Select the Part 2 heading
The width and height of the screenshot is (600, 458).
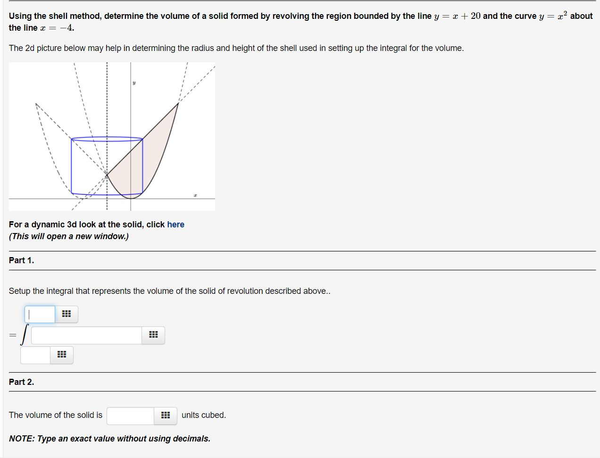[21, 382]
